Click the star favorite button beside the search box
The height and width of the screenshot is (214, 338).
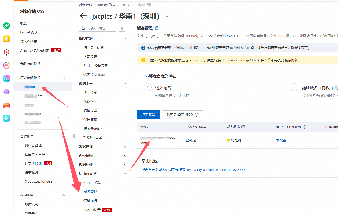[x=122, y=28]
